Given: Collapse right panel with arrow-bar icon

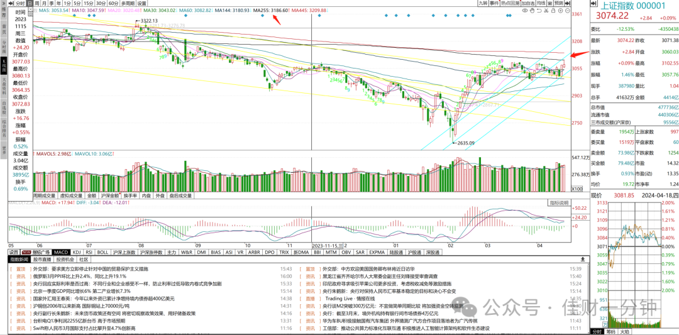Looking at the screenshot, I should (x=568, y=3).
